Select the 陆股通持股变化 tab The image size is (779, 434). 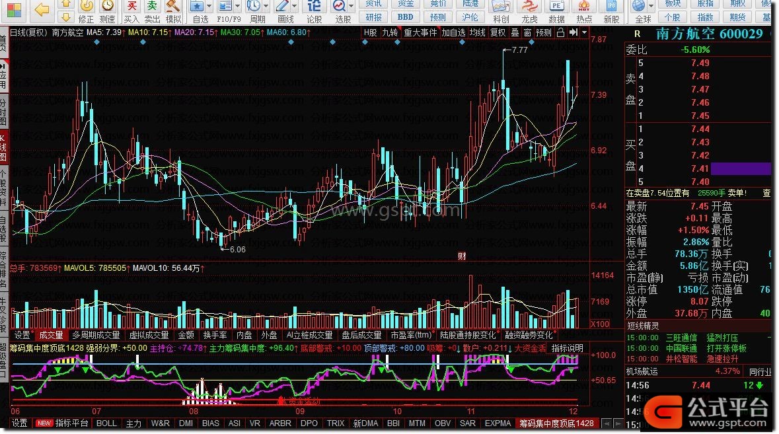[468, 335]
